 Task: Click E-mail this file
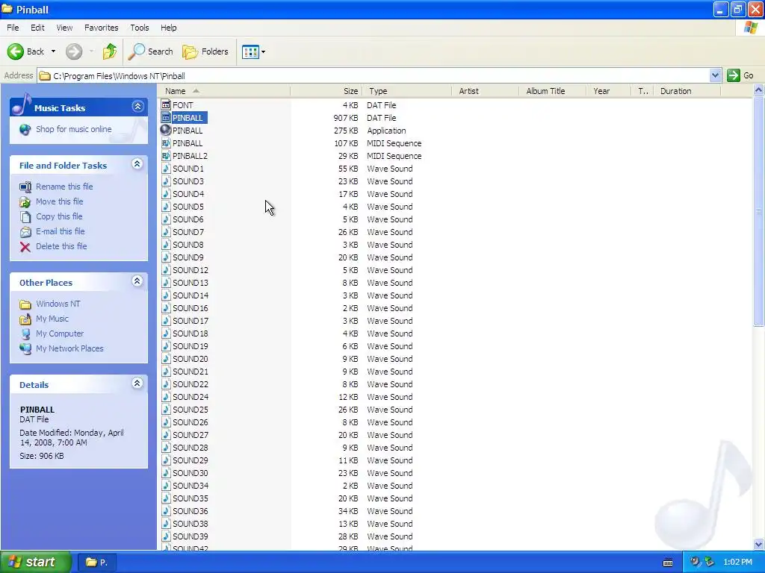61,231
